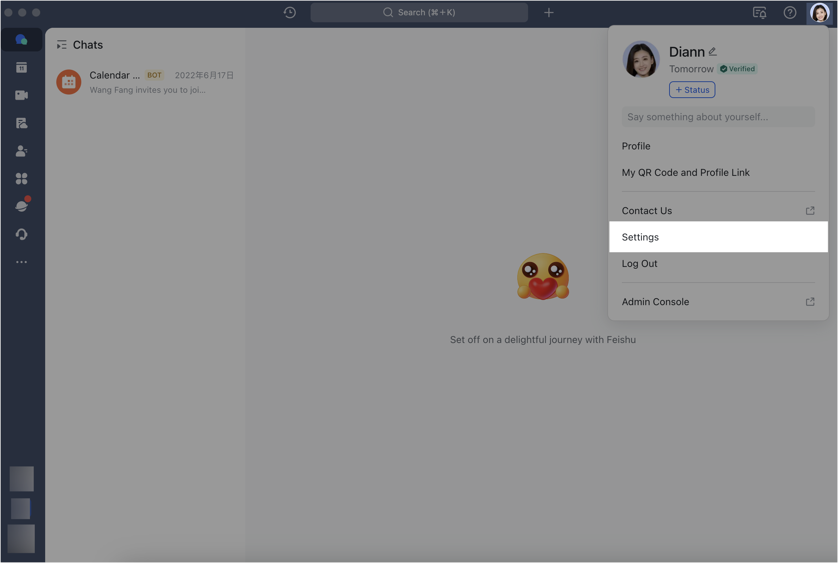Open the Contacts sidebar icon
The width and height of the screenshot is (838, 563).
21,151
